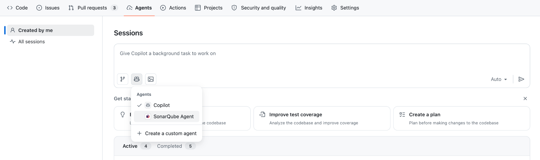Click the attach image icon button
The width and height of the screenshot is (540, 160).
[151, 79]
